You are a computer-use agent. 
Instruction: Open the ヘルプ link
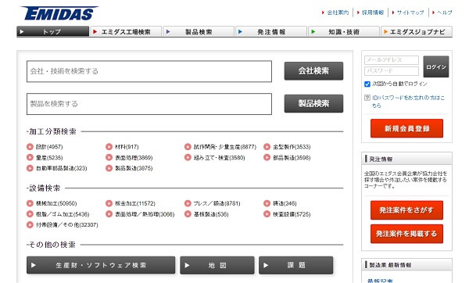tap(444, 13)
